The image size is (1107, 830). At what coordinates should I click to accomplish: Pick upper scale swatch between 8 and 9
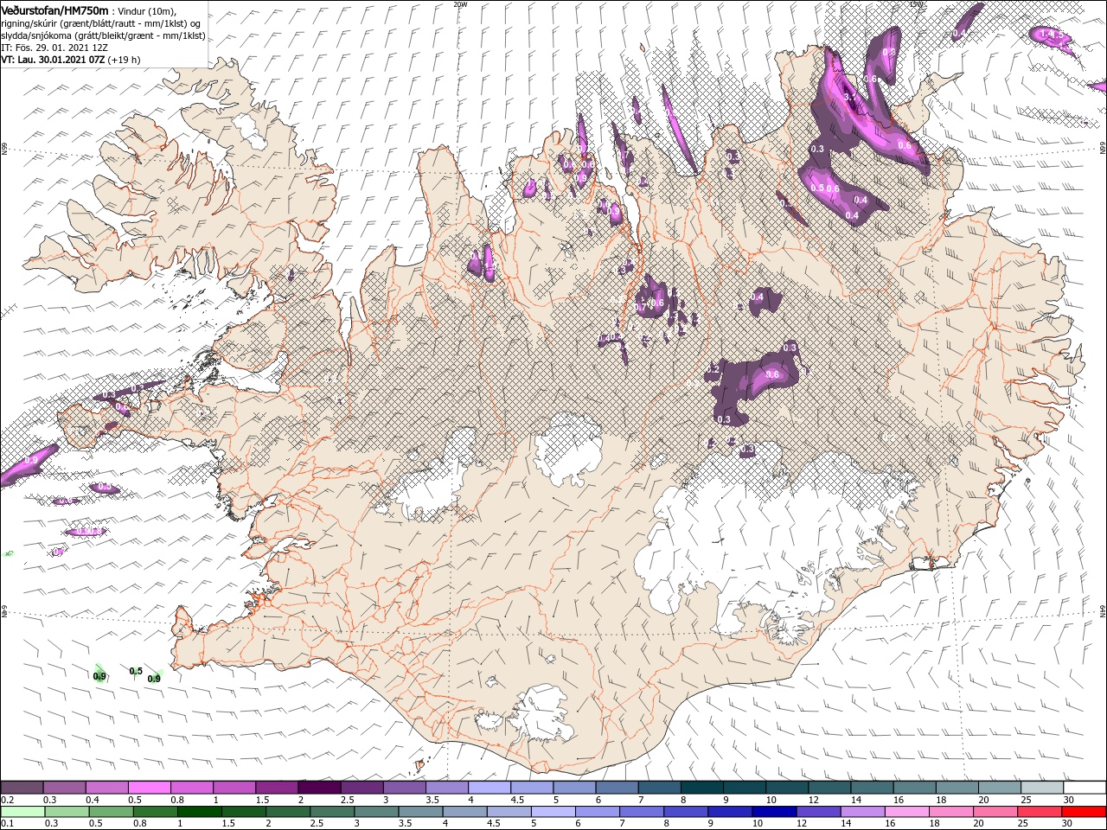(x=702, y=788)
